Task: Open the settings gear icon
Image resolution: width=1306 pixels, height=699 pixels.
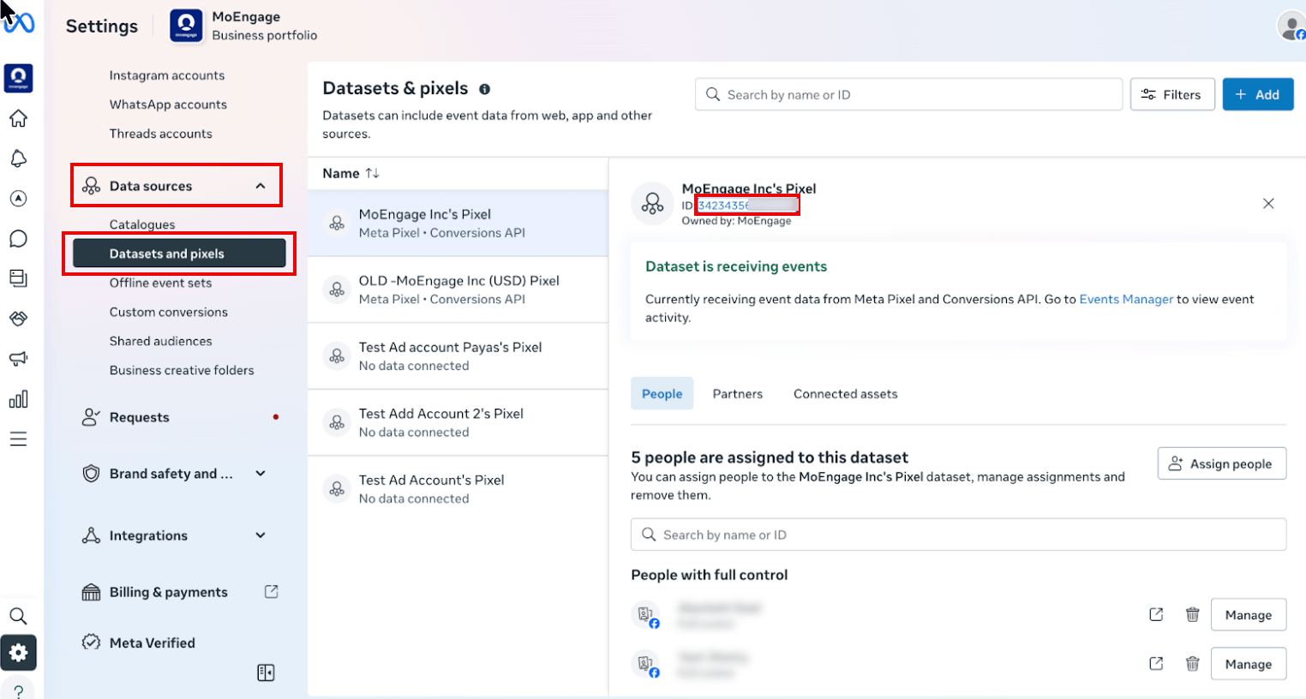Action: coord(19,653)
